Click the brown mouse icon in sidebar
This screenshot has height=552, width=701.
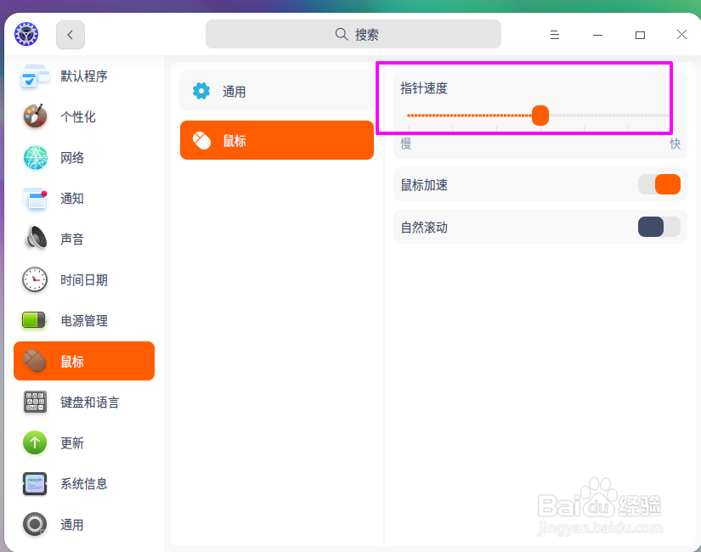(35, 361)
